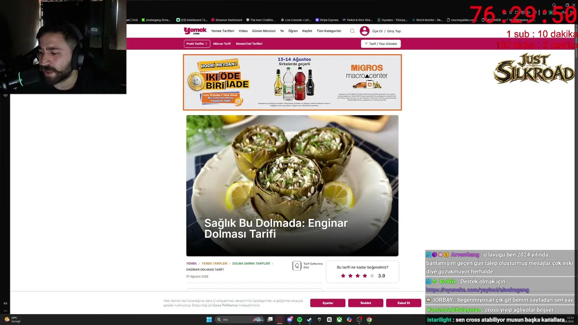Rate the recipe with the third star
The height and width of the screenshot is (325, 578).
point(358,276)
